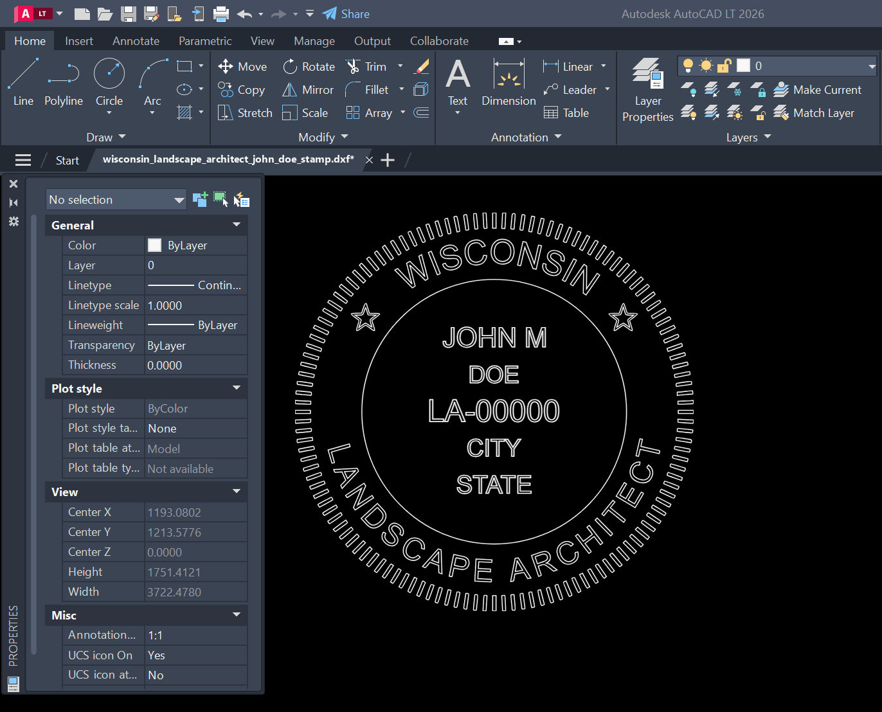Image resolution: width=882 pixels, height=712 pixels.
Task: Pick the Arc drawing tool
Action: [152, 82]
